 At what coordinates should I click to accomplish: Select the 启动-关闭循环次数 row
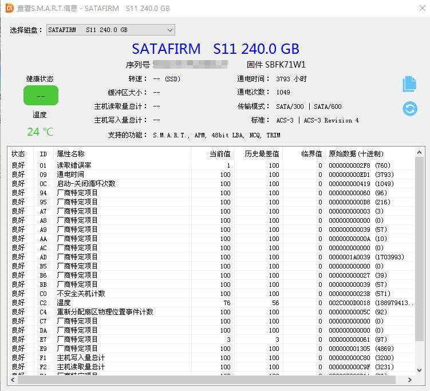click(211, 184)
